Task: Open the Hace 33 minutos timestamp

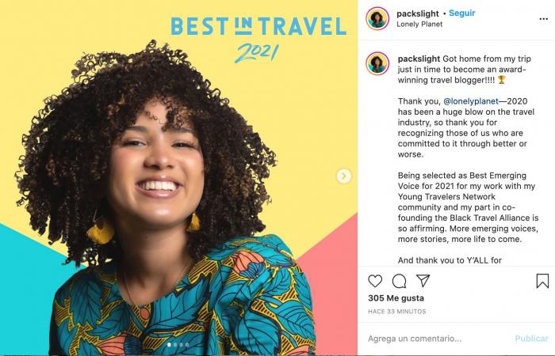Action: point(396,312)
